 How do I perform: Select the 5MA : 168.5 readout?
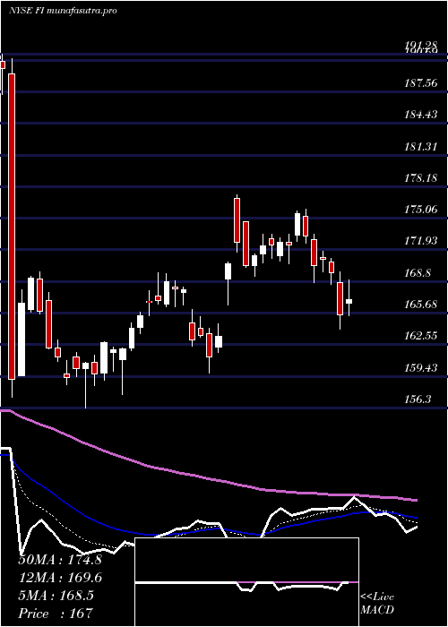[x=56, y=596]
